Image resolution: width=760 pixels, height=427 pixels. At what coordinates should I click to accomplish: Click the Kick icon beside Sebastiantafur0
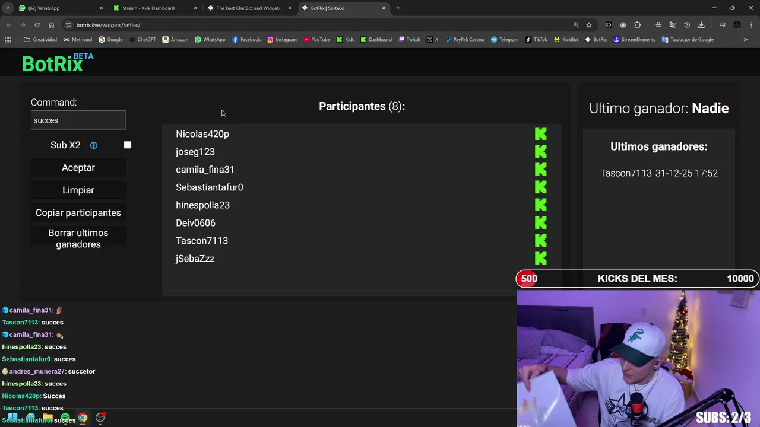click(540, 187)
